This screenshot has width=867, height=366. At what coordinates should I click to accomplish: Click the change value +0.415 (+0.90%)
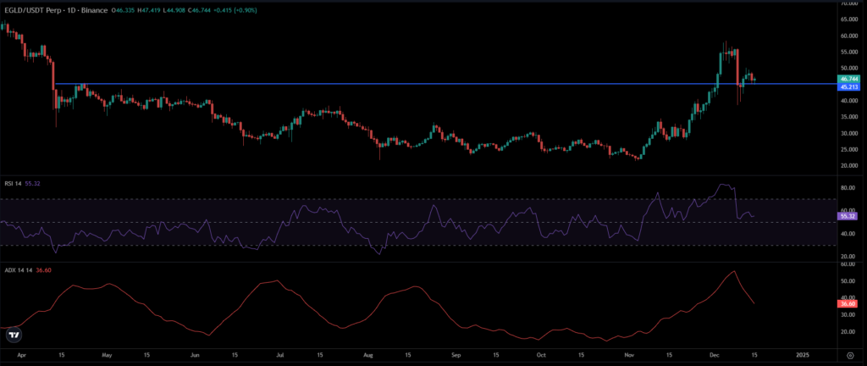(237, 10)
